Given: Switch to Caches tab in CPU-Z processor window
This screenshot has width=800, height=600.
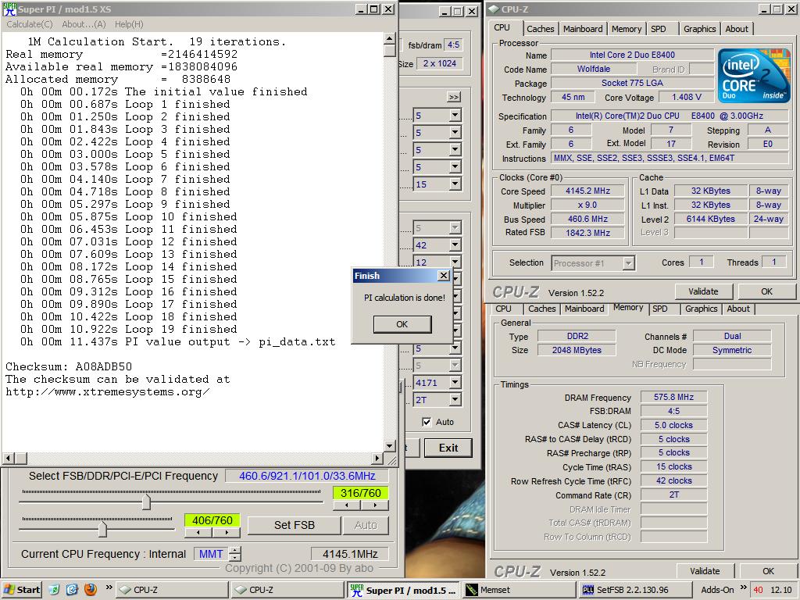Looking at the screenshot, I should click(541, 29).
